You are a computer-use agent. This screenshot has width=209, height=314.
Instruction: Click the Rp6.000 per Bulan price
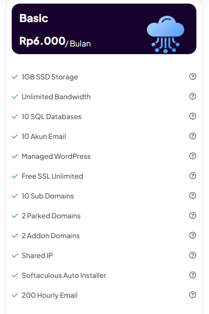click(55, 42)
